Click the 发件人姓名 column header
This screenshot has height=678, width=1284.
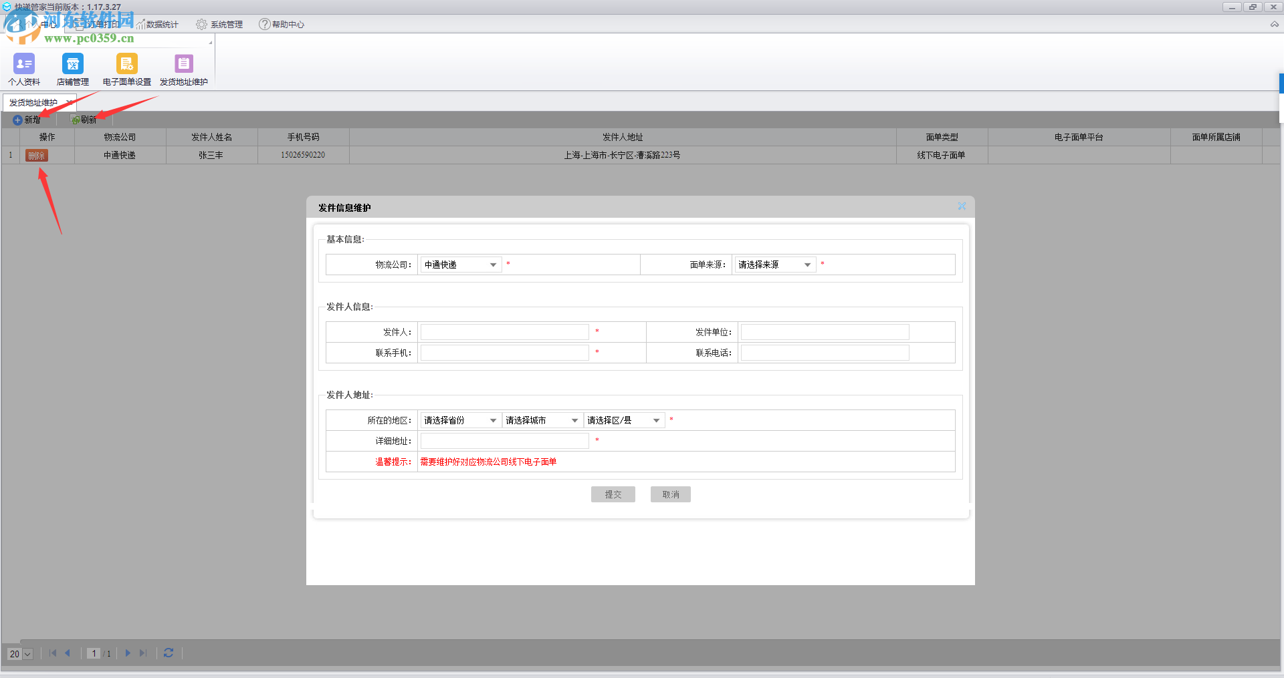click(x=212, y=137)
